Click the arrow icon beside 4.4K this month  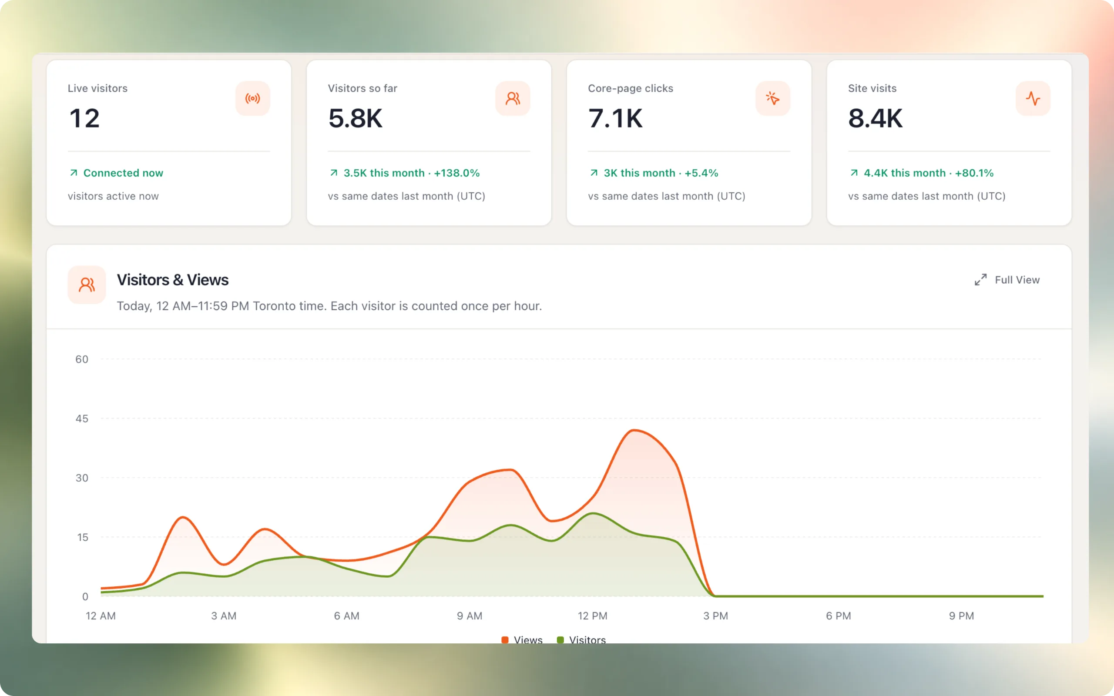854,173
